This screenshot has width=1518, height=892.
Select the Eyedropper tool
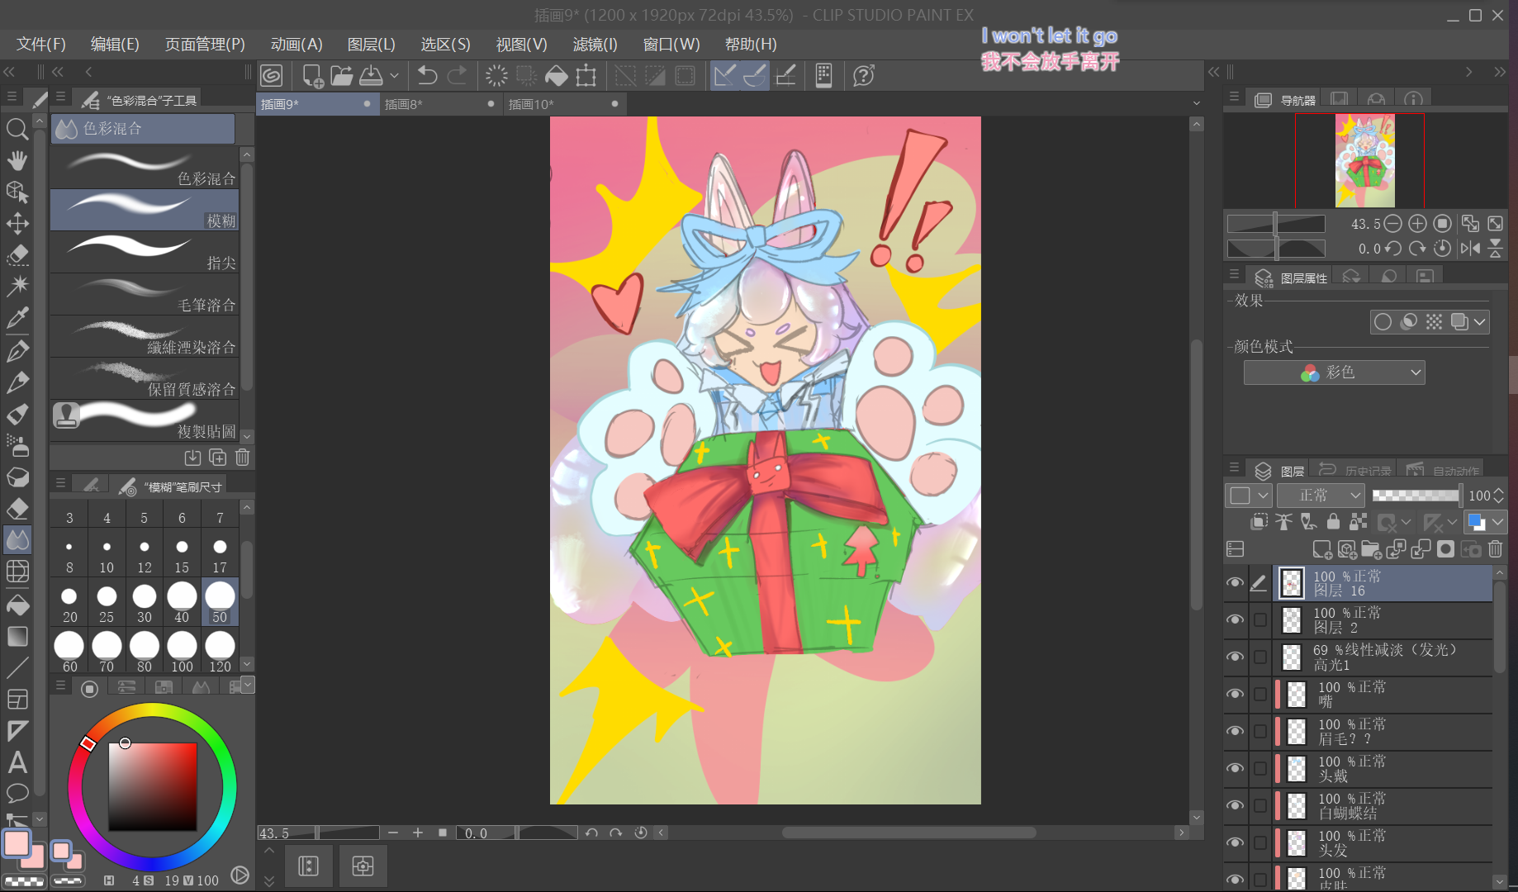(17, 317)
